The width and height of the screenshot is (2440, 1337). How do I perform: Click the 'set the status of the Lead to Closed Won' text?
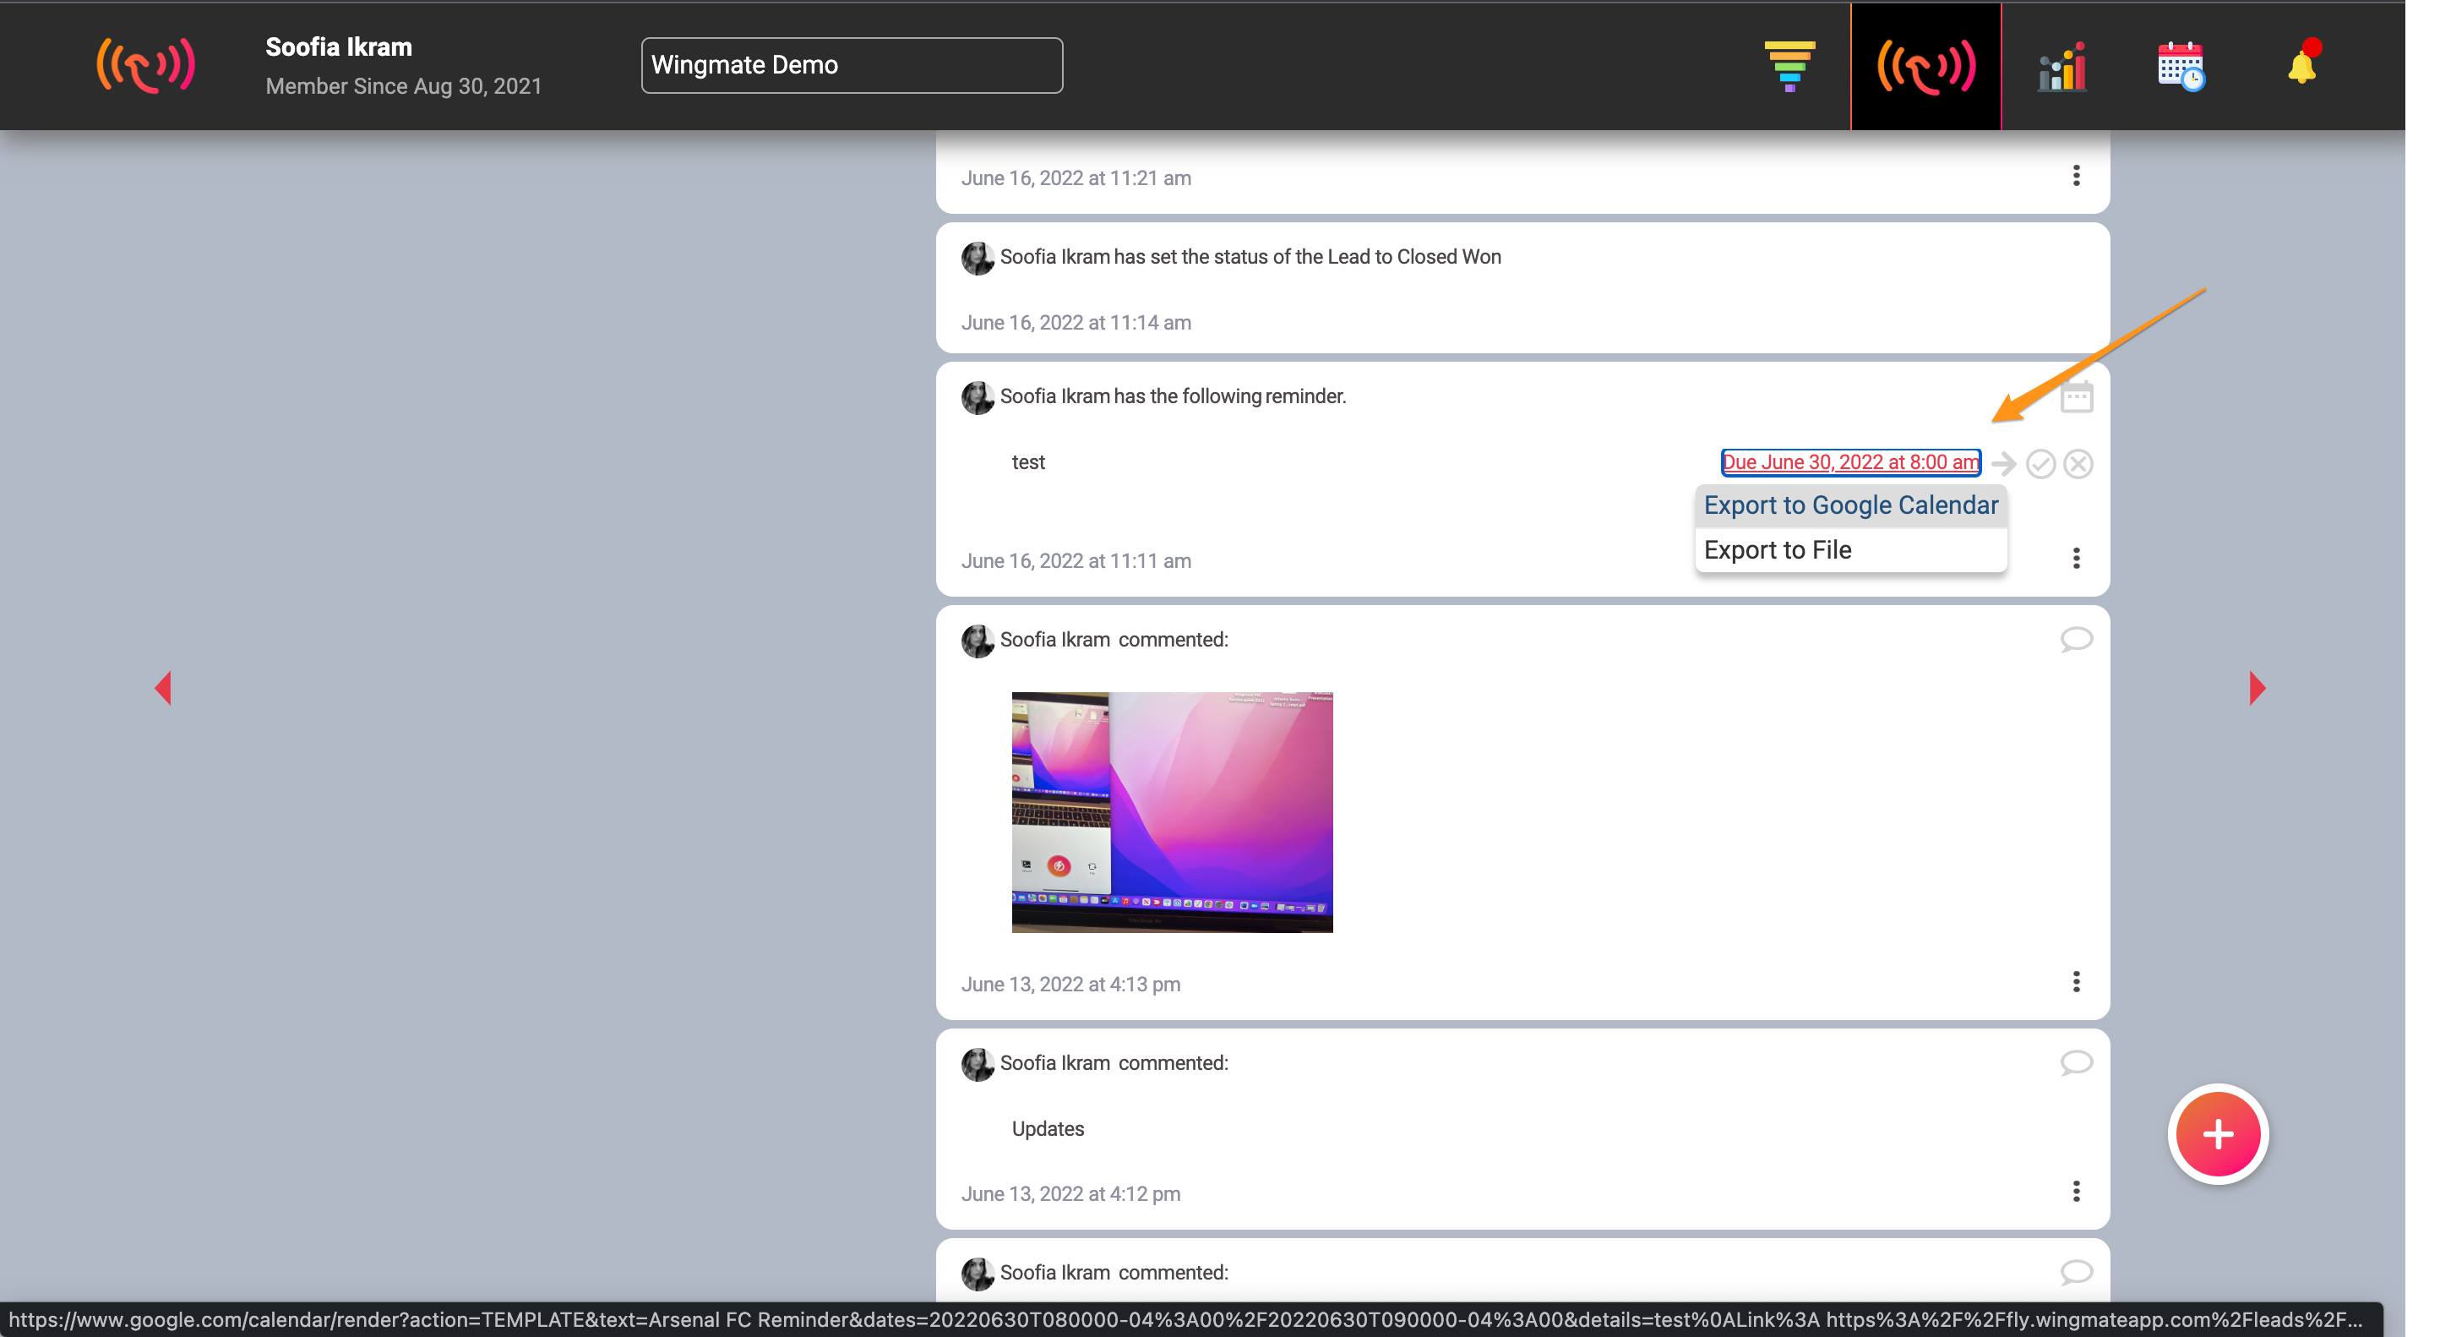[x=1325, y=257]
